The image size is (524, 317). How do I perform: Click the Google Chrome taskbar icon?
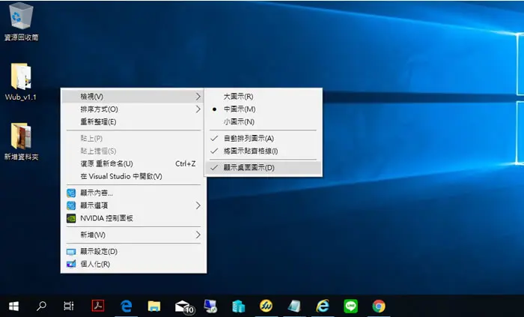pyautogui.click(x=379, y=306)
